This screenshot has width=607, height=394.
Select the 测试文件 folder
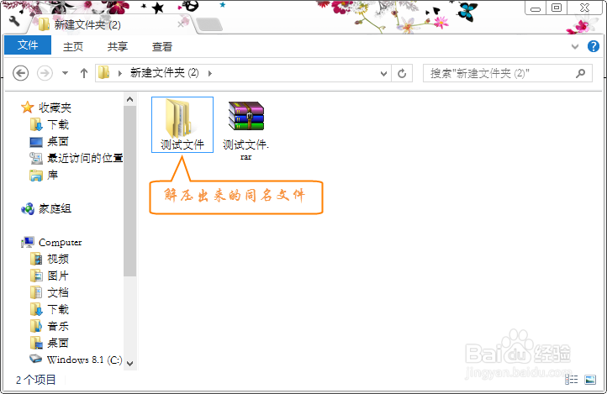click(182, 124)
